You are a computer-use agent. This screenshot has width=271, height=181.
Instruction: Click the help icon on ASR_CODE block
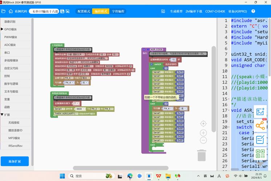point(148,50)
